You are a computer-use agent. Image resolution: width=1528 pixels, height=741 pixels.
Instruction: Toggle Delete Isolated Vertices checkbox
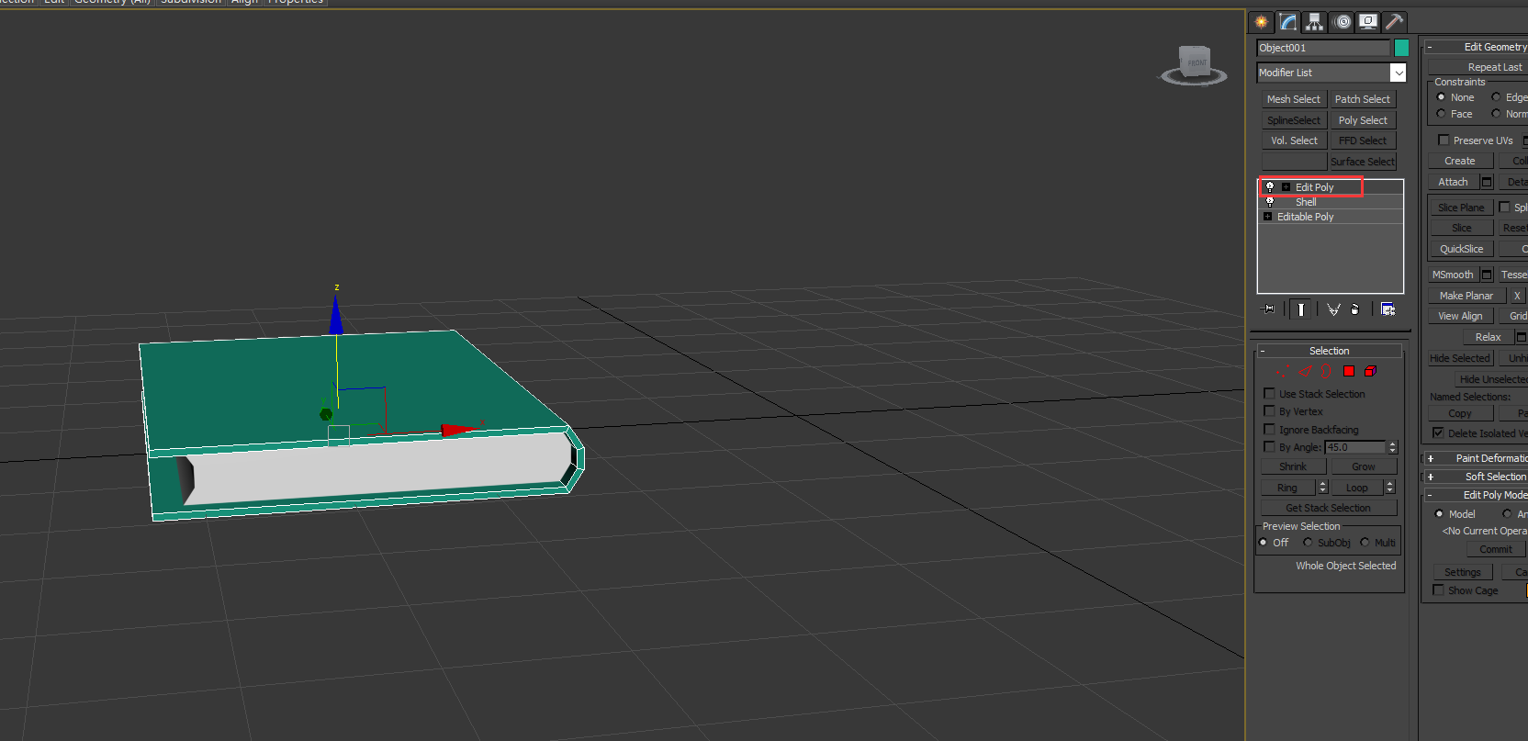(x=1439, y=433)
